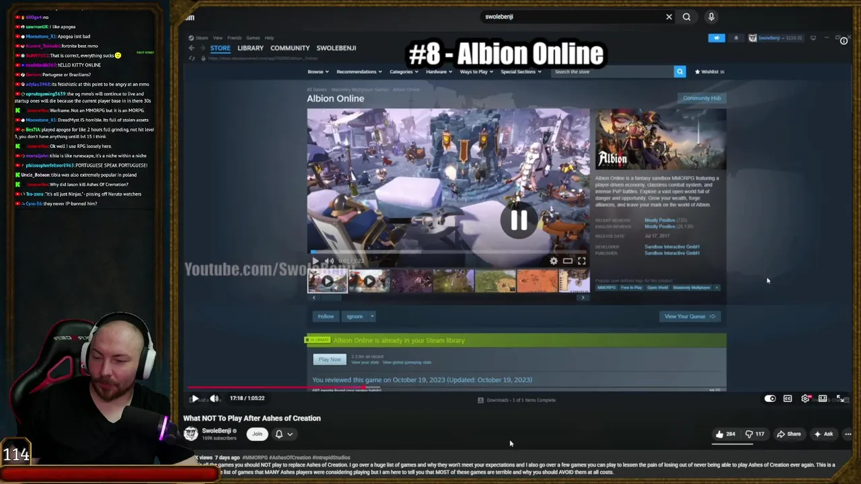861x484 pixels.
Task: Mute the YouTube video volume
Action: click(x=214, y=399)
